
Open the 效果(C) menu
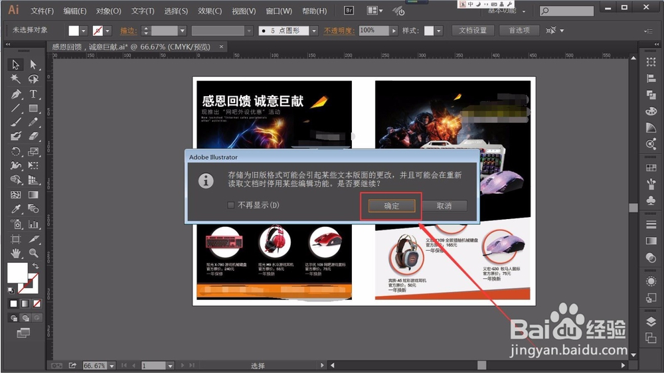[x=210, y=11]
